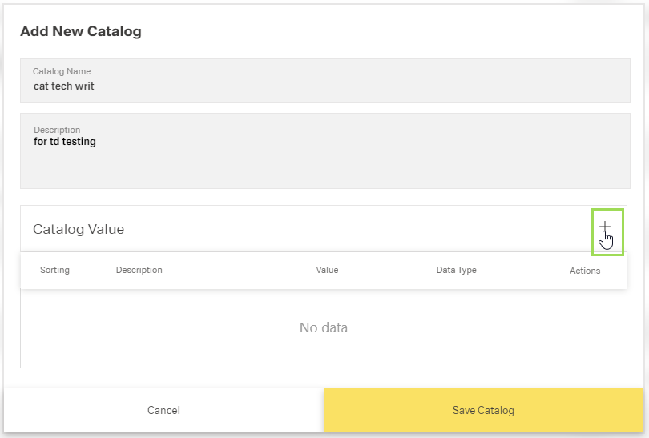Click the yellow Save Catalog button
This screenshot has height=438, width=649.
pyautogui.click(x=483, y=410)
